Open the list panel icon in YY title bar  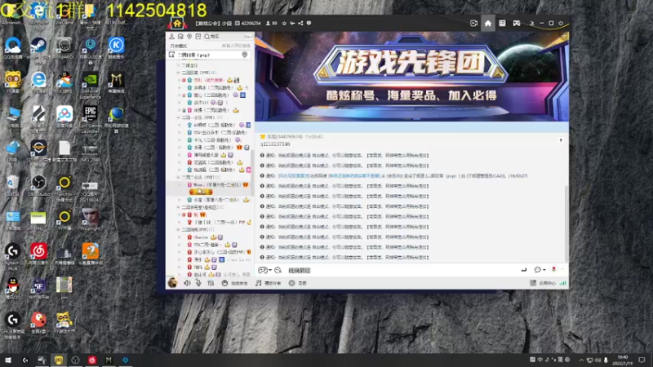(x=502, y=24)
